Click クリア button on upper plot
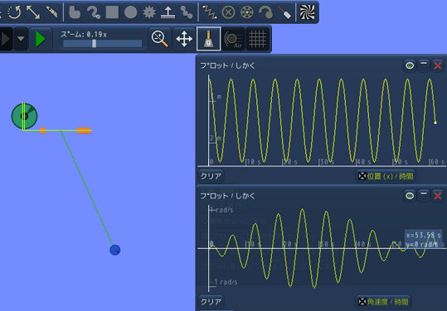447x311 pixels. (x=211, y=176)
